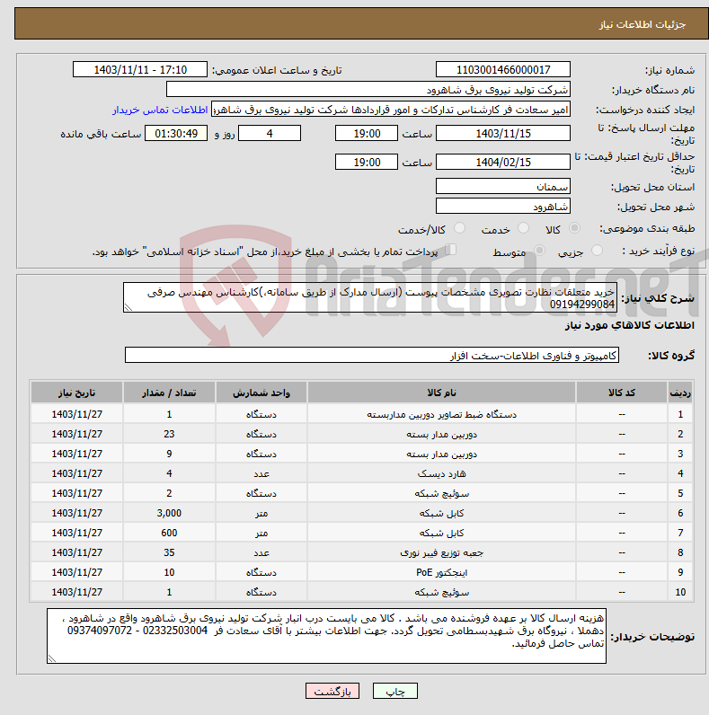Select the هارد دیسک item name
Viewport: 709px width, 715px height.
(x=441, y=473)
